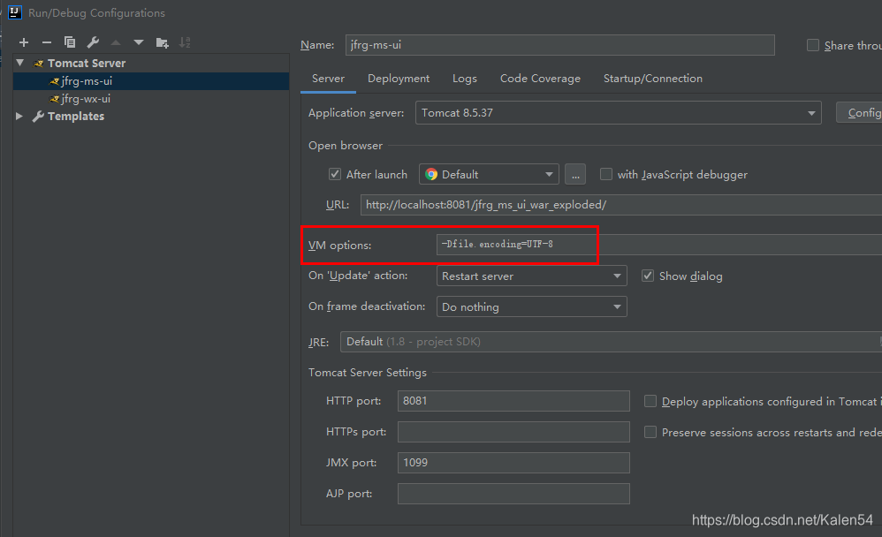Click the HTTP port field 8081

click(513, 401)
